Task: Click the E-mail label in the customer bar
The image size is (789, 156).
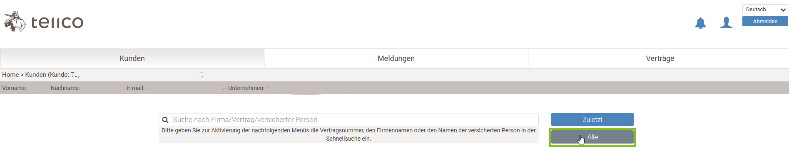Action: pyautogui.click(x=136, y=88)
